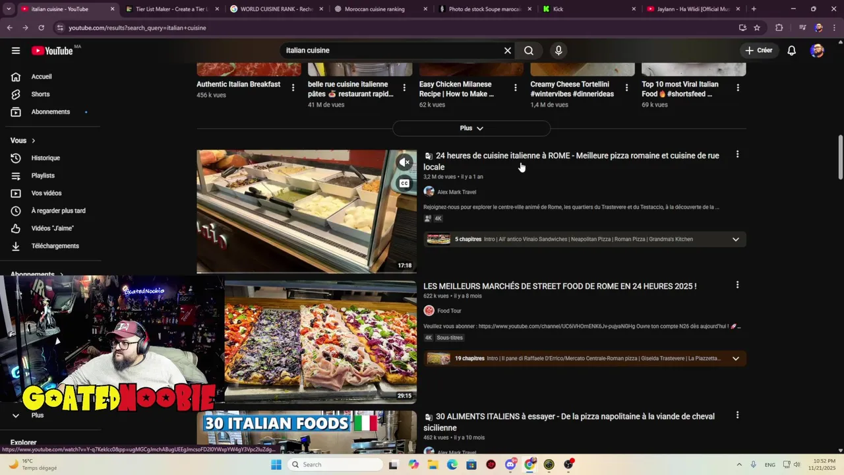
Task: Open options for 30 ALIMENTS ITALIENS video
Action: pos(737,415)
